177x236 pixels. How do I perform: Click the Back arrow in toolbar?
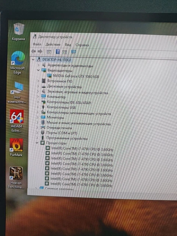(34, 51)
